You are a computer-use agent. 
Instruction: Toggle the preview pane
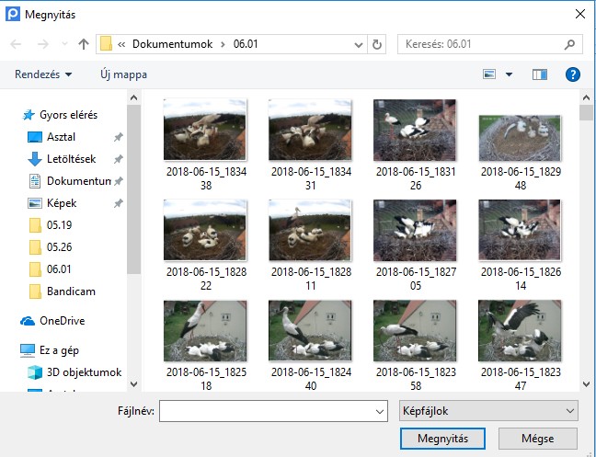pyautogui.click(x=539, y=74)
